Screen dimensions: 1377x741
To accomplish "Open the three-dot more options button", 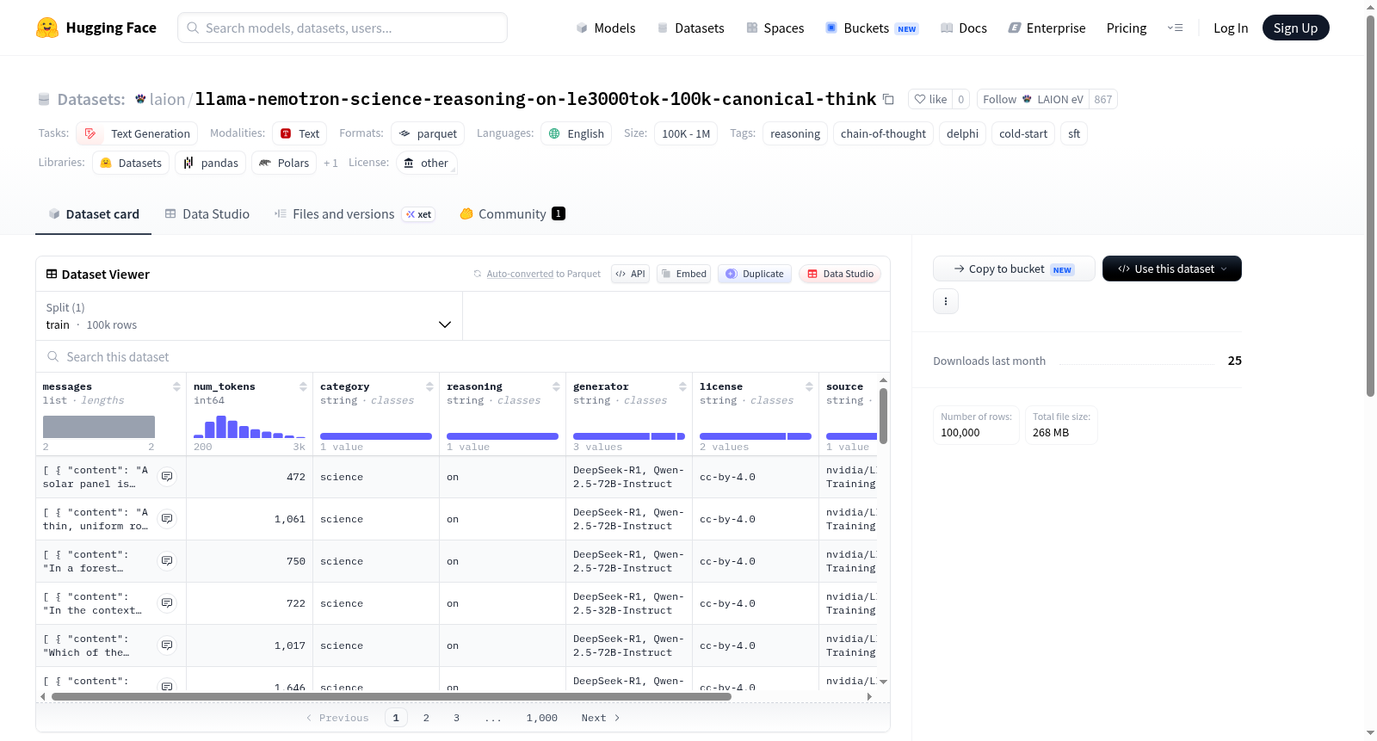I will pyautogui.click(x=946, y=301).
